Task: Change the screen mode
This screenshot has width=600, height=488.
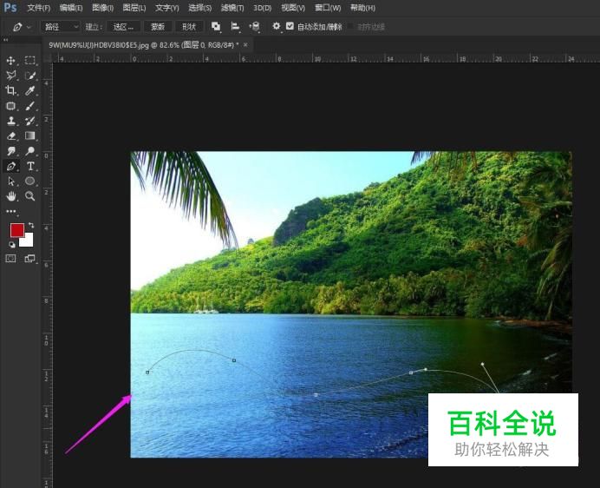Action: coord(29,259)
